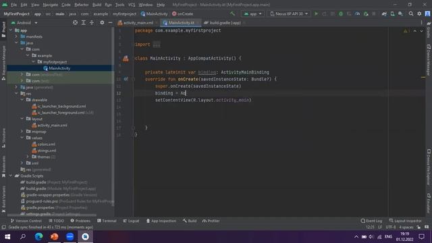Collapse the drawable folder
This screenshot has width=432, height=243.
(x=22, y=100)
